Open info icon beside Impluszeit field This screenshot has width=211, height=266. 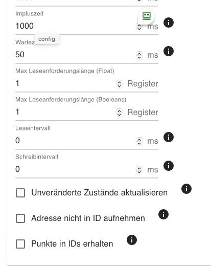click(169, 23)
